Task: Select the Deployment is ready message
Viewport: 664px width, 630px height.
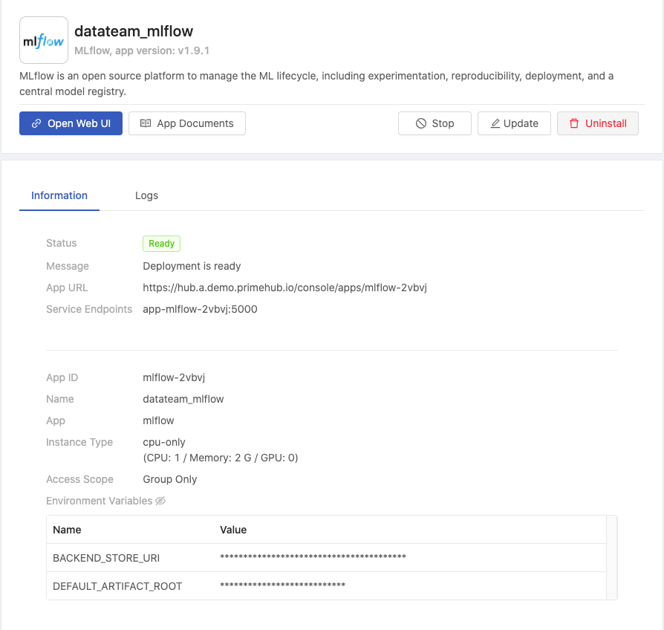Action: [192, 266]
